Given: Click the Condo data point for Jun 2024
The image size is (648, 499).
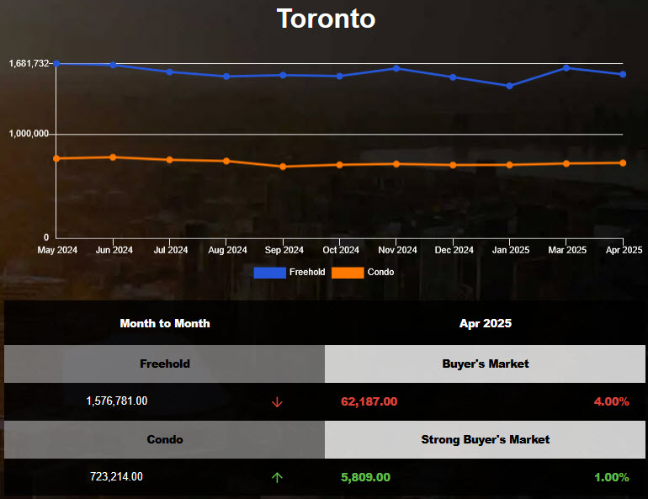Looking at the screenshot, I should tap(113, 157).
